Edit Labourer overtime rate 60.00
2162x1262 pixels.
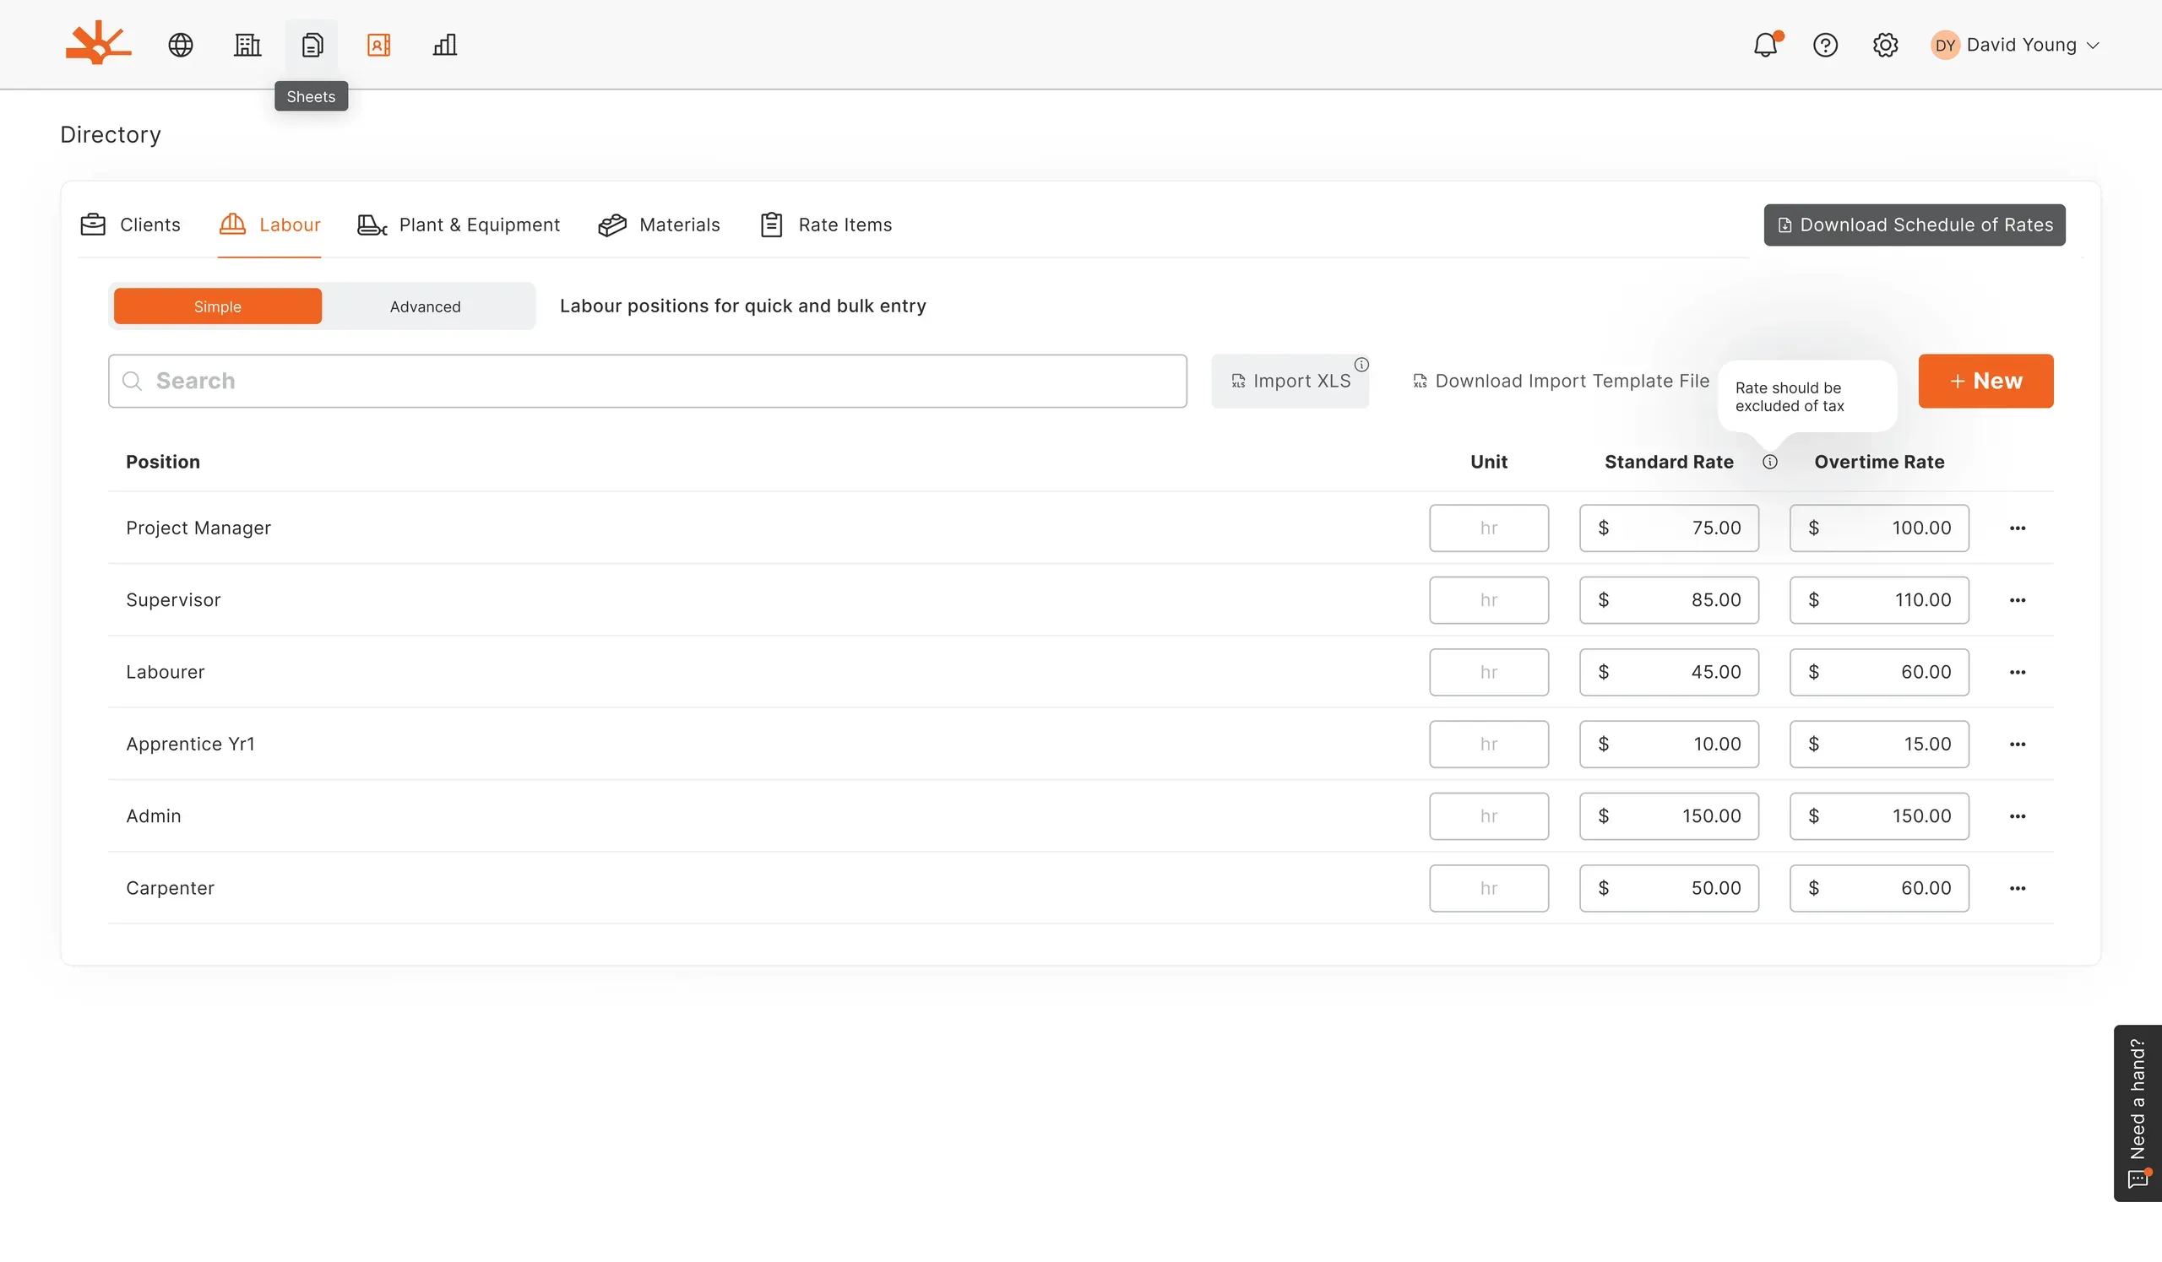pos(1879,672)
